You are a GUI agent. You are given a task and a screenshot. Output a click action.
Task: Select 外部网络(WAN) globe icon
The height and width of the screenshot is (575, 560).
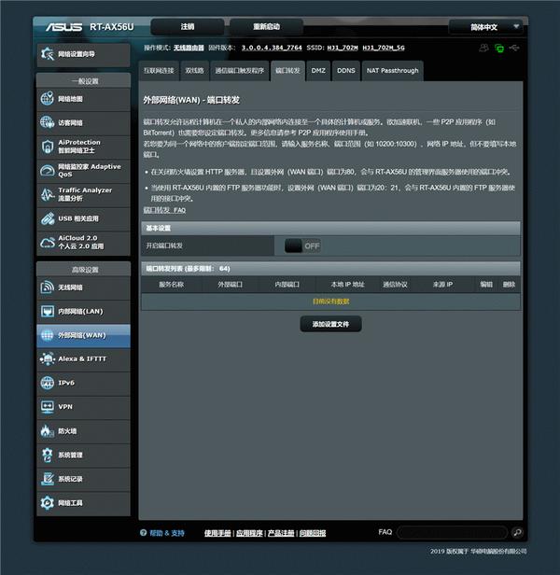[48, 335]
